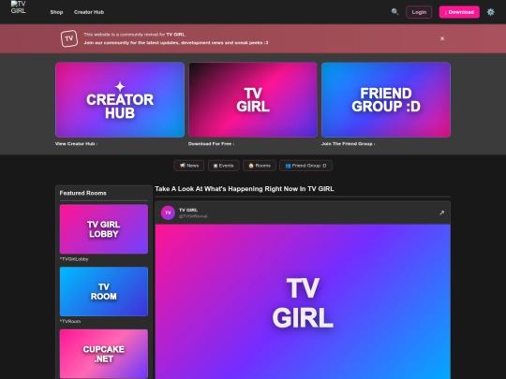Click the TV GIRL post author name
The height and width of the screenshot is (379, 506).
[x=188, y=210]
